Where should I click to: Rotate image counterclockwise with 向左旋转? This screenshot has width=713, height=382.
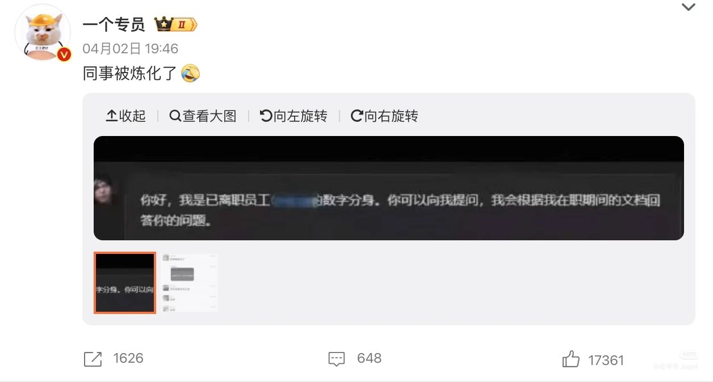pos(293,116)
